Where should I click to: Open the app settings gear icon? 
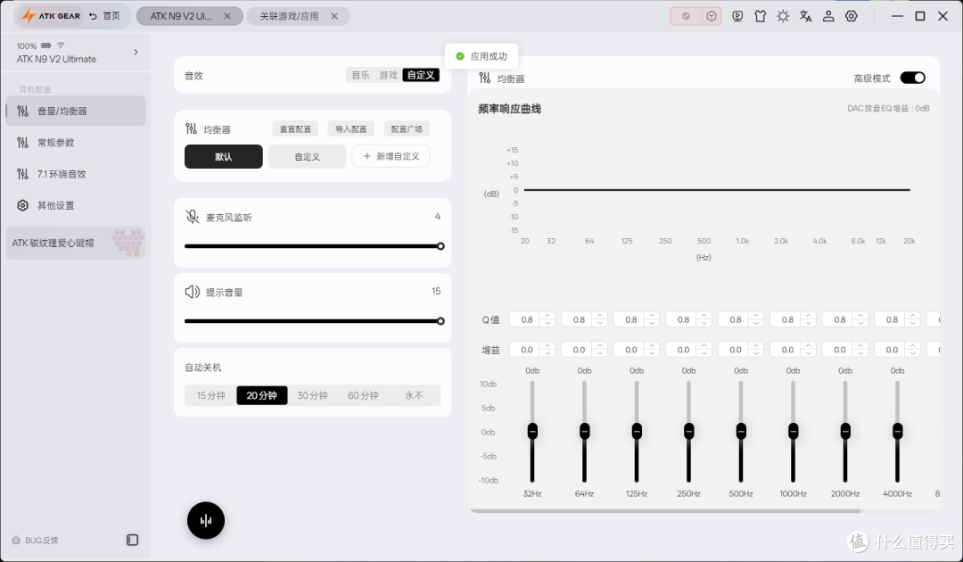coord(852,16)
